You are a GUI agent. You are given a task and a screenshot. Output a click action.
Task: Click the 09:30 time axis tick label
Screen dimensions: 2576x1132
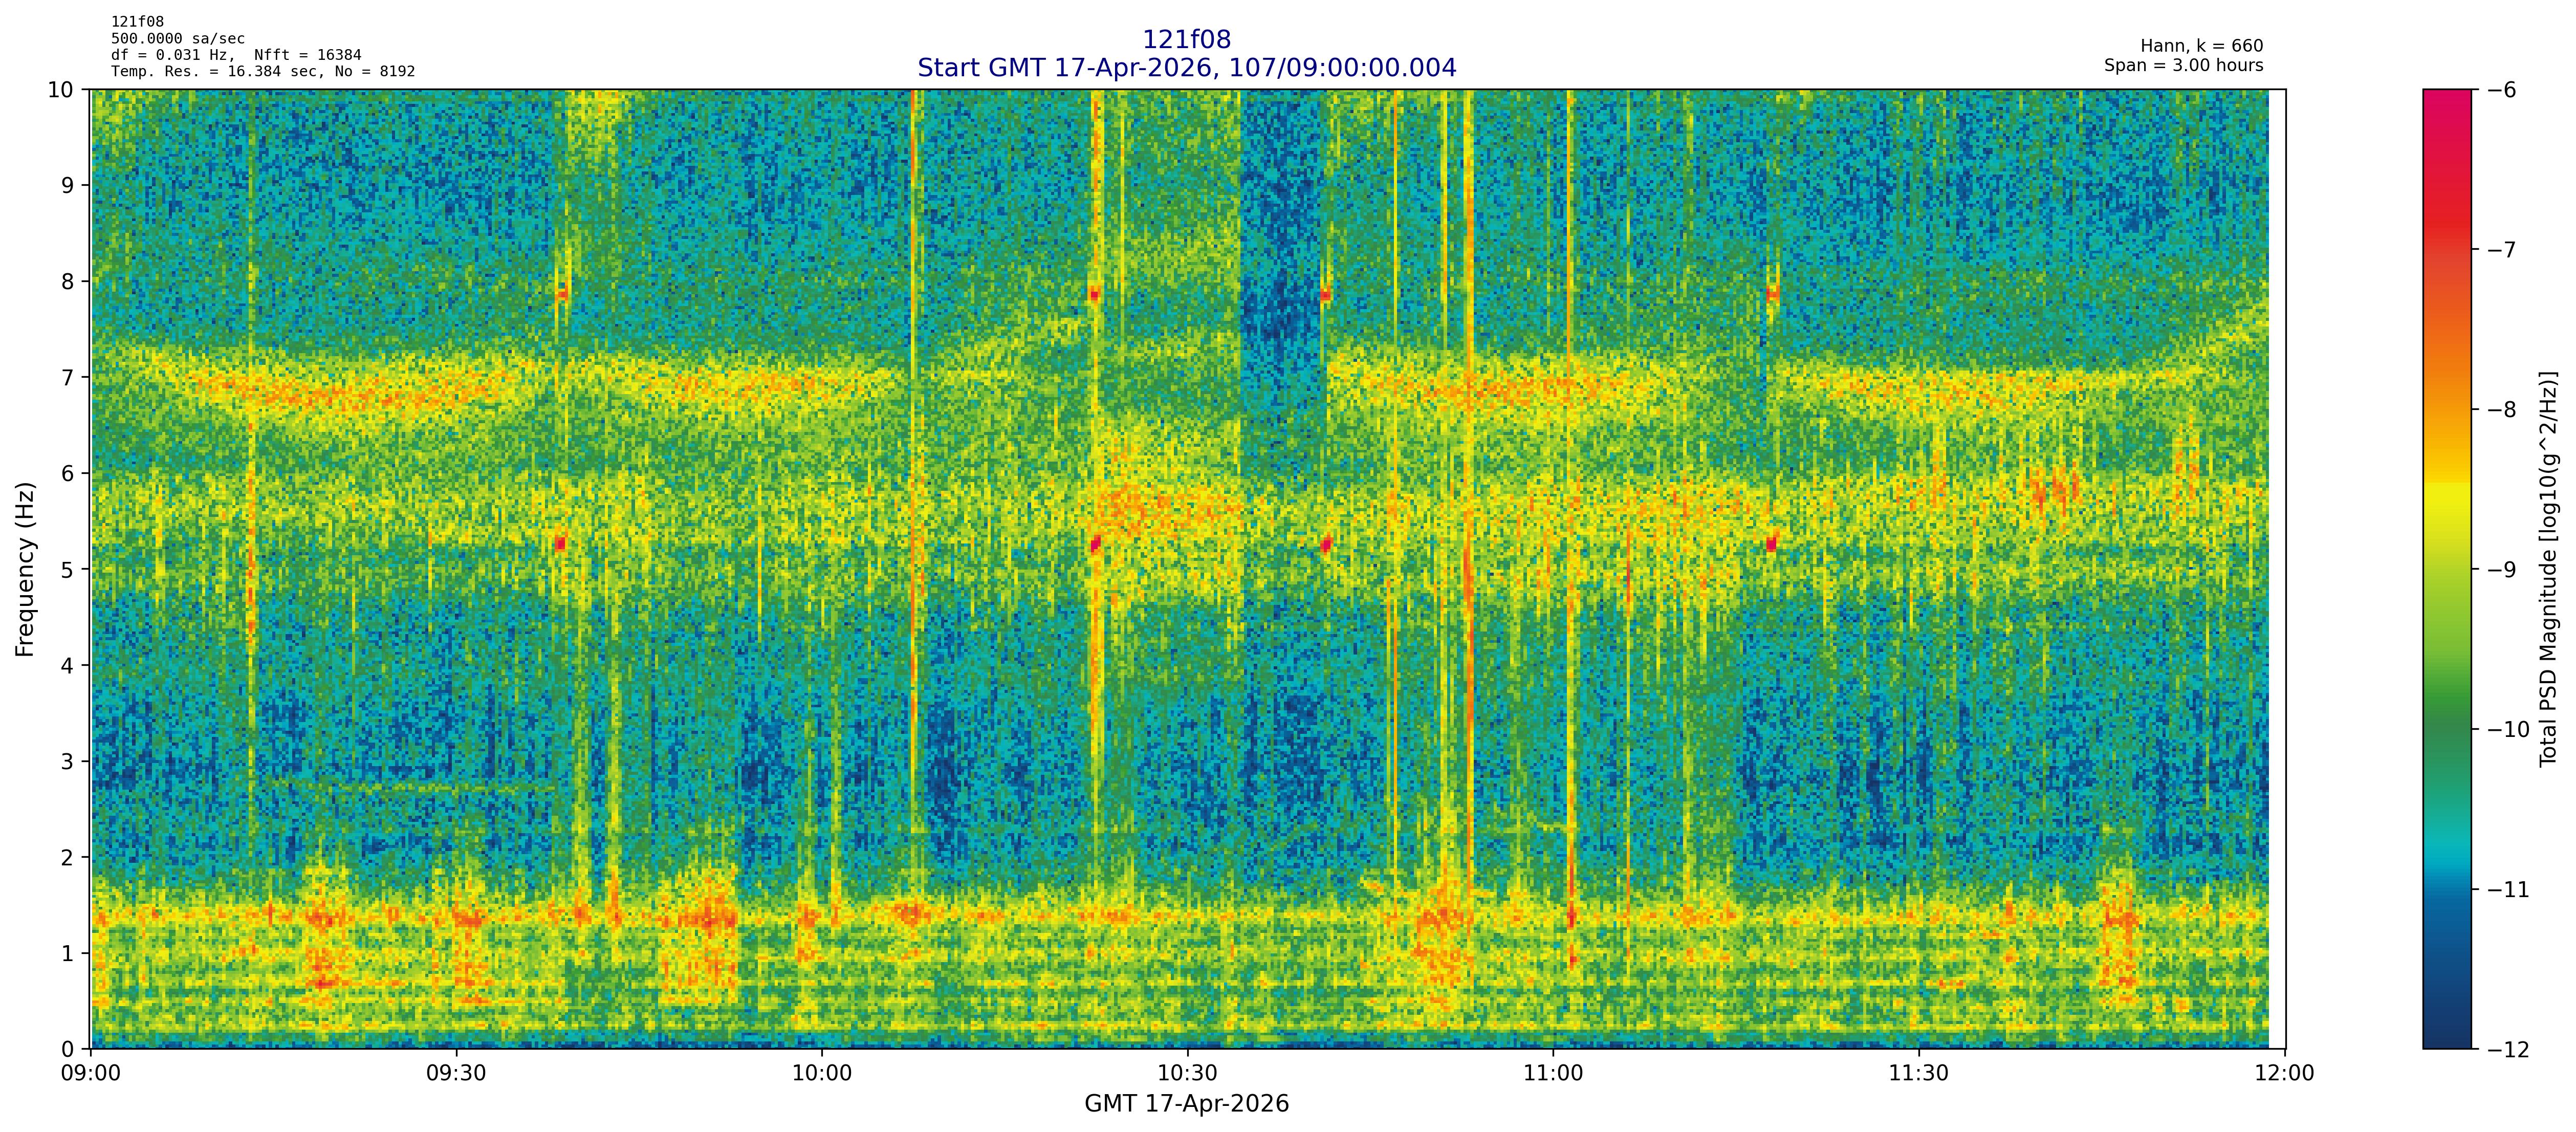(x=456, y=1074)
